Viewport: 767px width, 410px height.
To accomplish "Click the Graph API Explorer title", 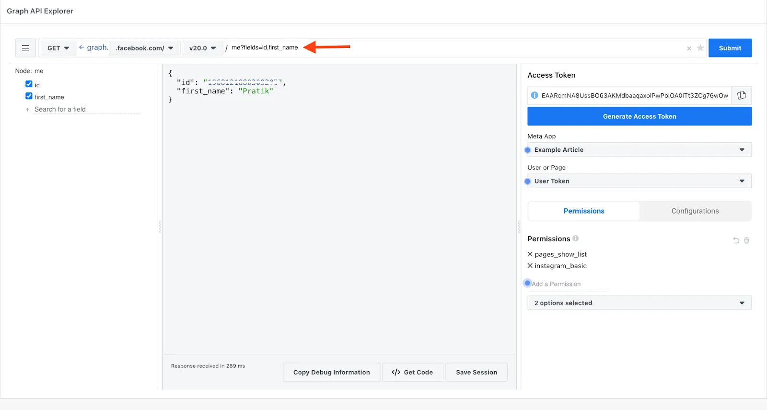I will [40, 11].
